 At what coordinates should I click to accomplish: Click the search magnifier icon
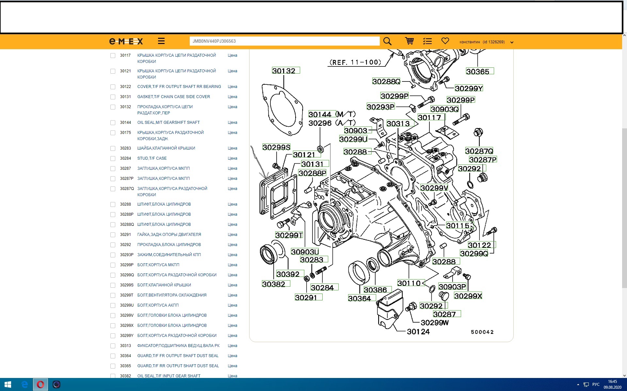click(x=387, y=41)
